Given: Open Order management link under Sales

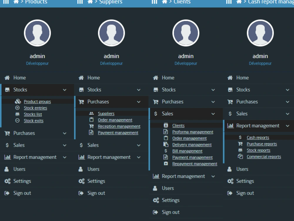Looking at the screenshot, I should (x=189, y=138).
